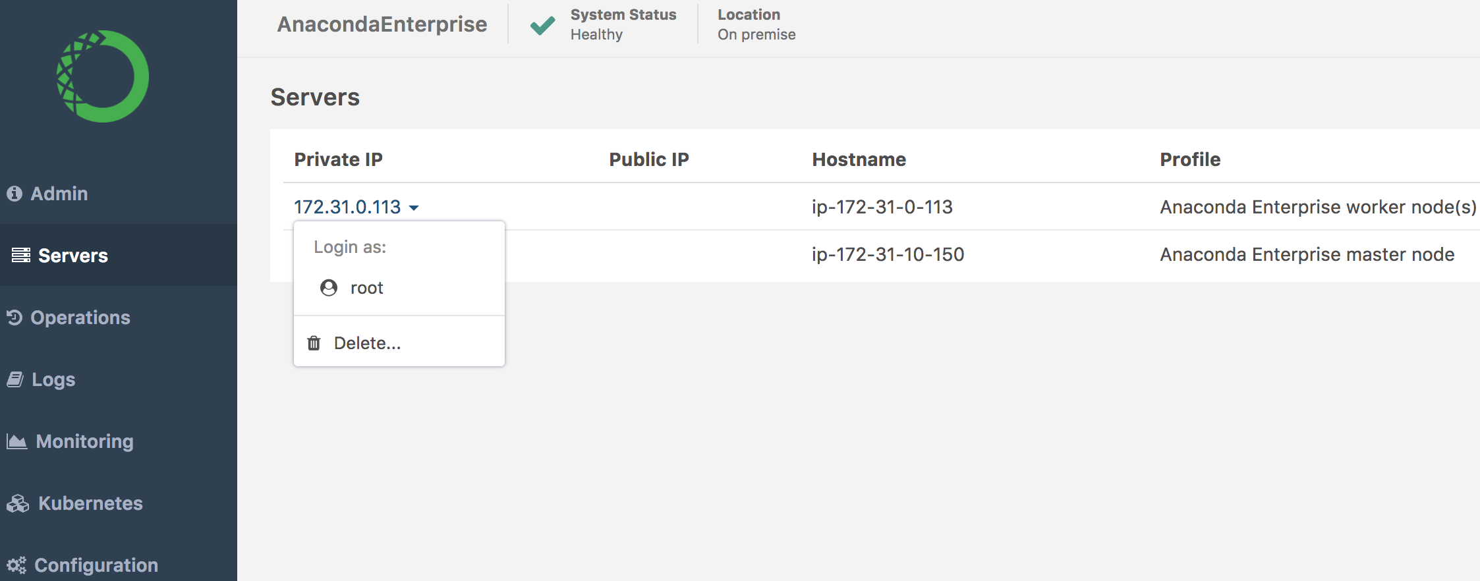
Task: Go to the Monitoring page
Action: pos(84,441)
